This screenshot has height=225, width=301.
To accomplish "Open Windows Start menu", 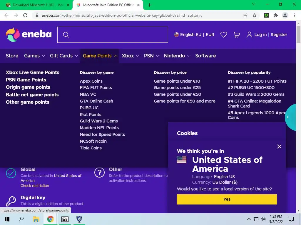I will 7,219.
